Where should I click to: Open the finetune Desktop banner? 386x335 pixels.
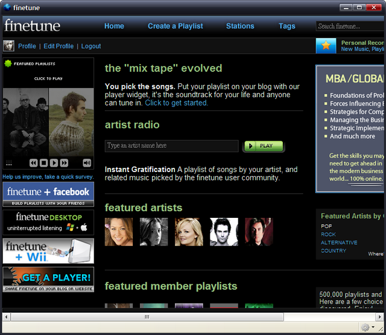click(48, 223)
